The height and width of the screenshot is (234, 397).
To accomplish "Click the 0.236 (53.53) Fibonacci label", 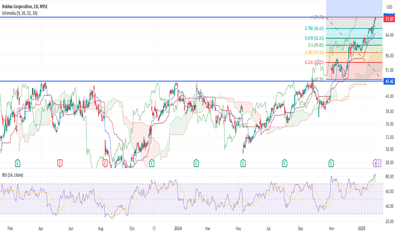I will point(314,62).
